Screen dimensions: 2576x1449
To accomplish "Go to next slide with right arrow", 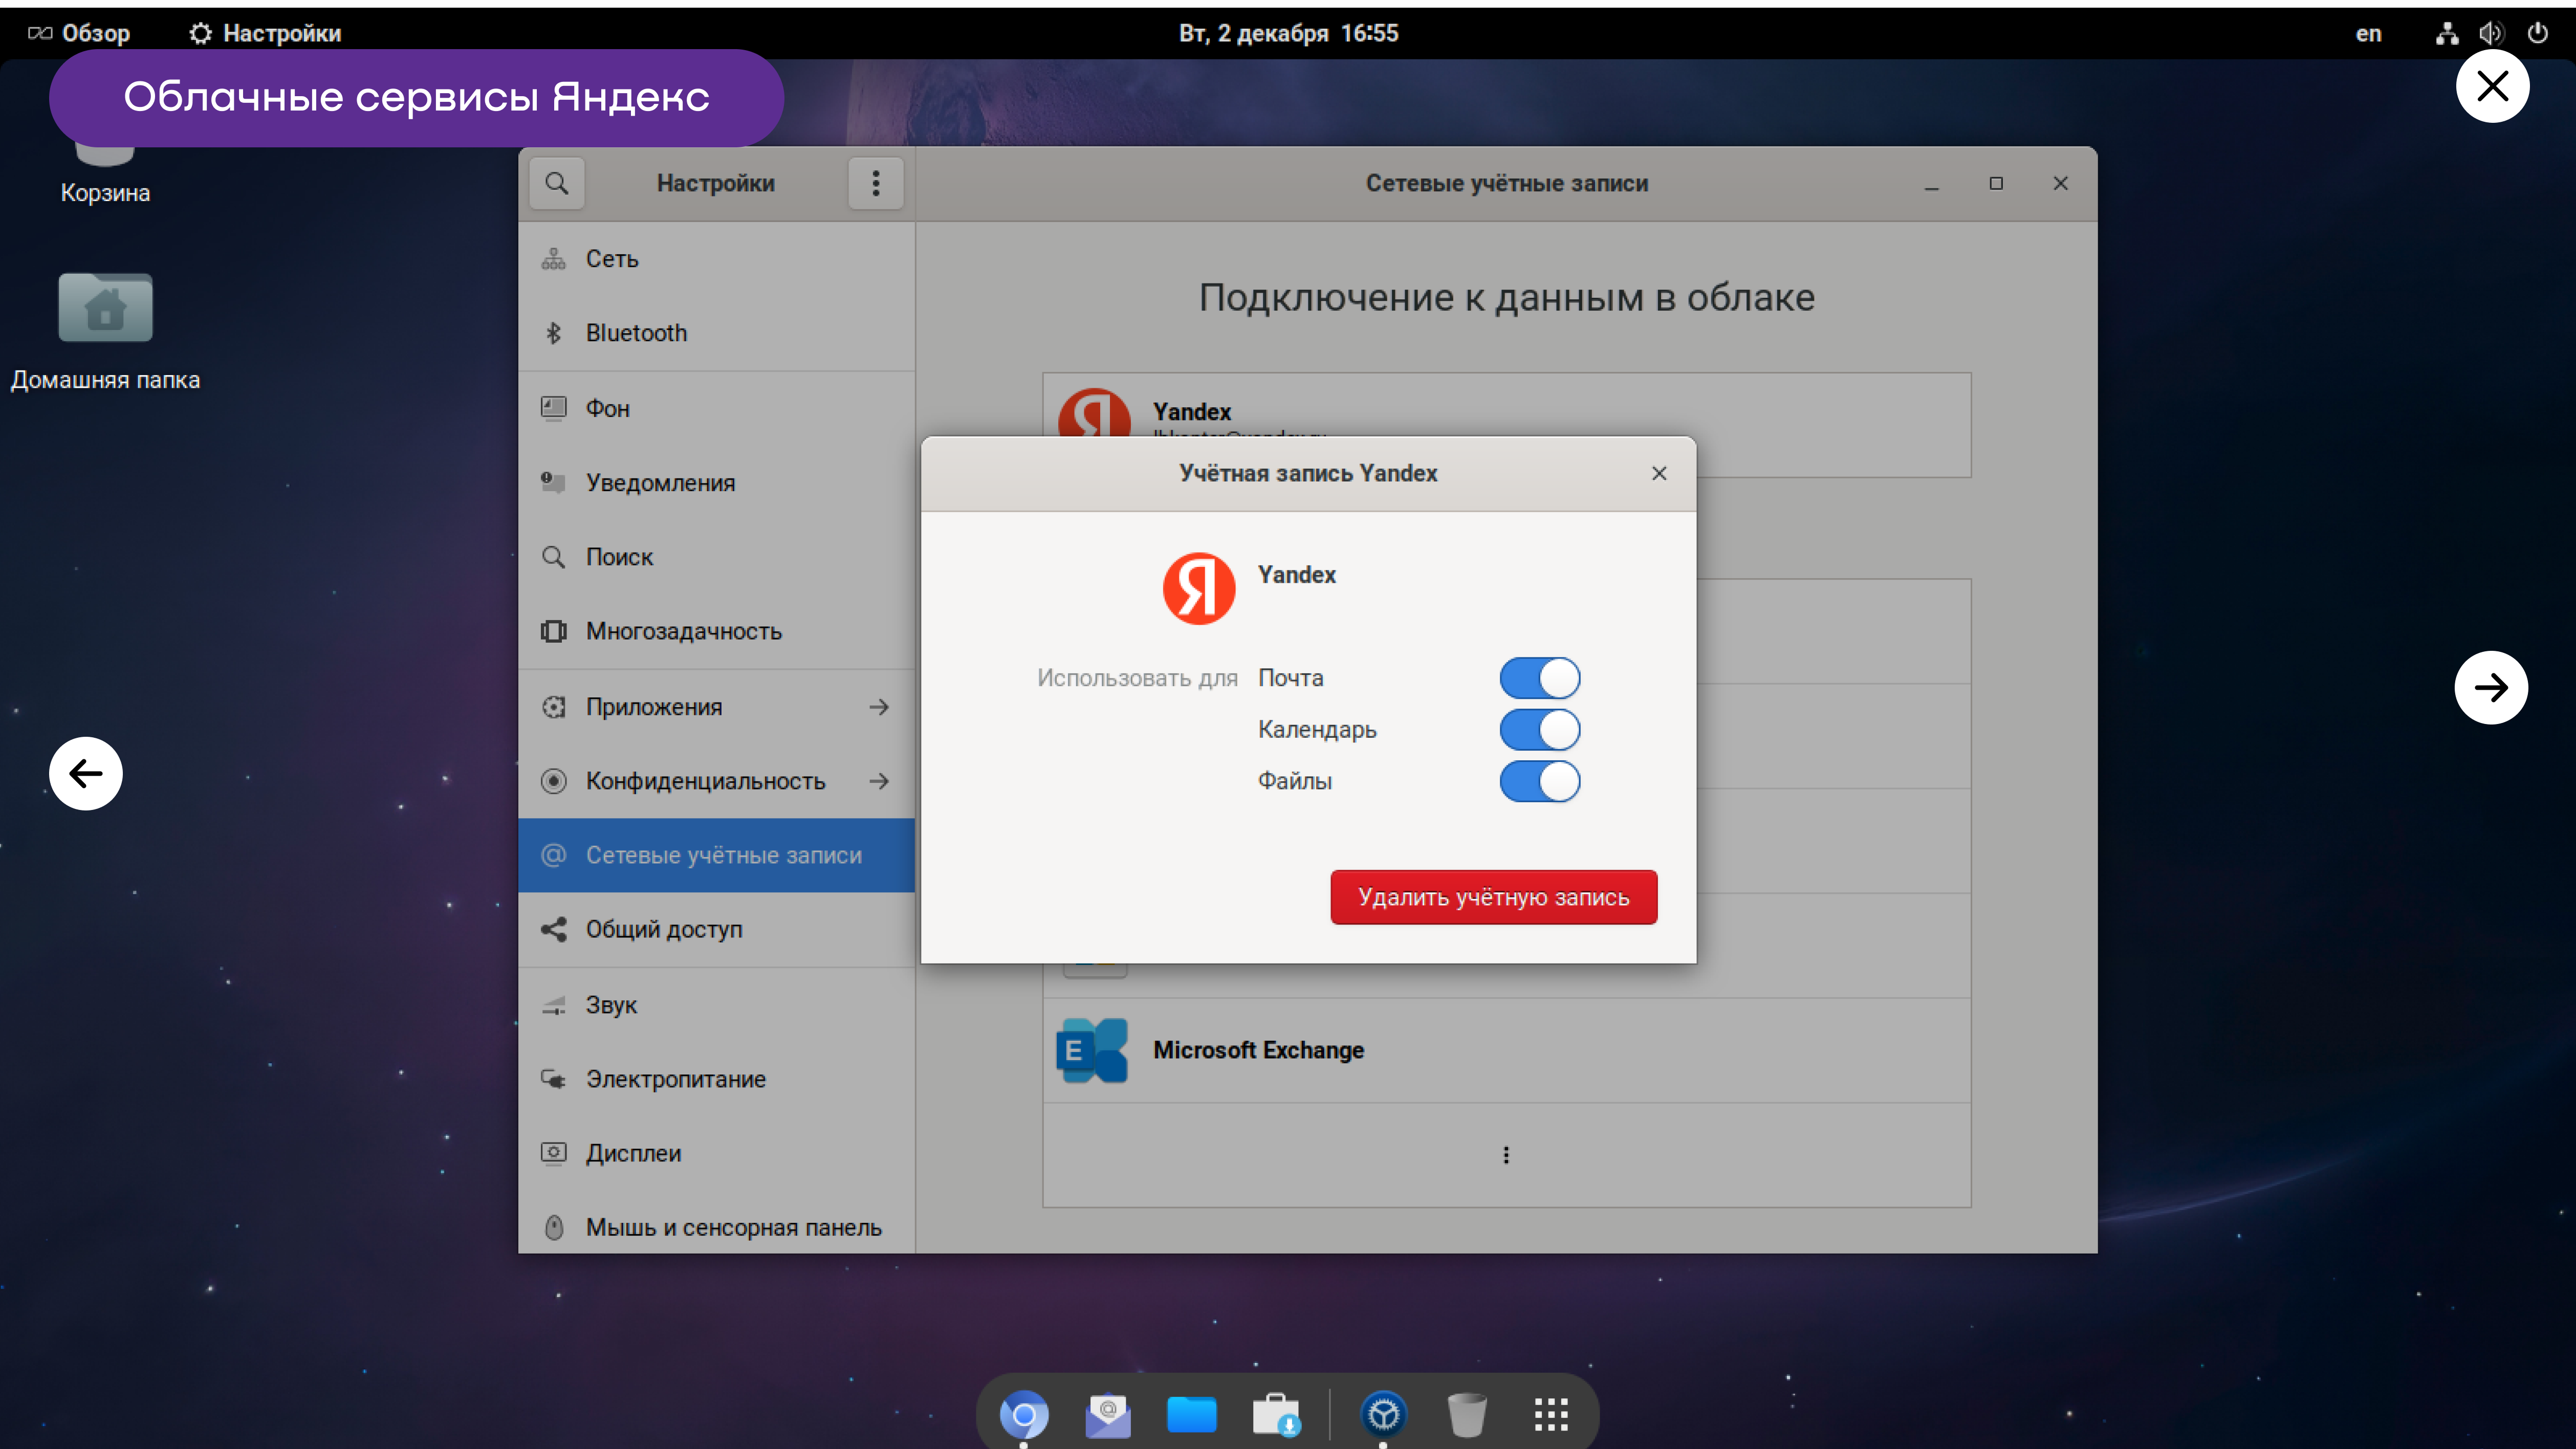I will [2490, 687].
